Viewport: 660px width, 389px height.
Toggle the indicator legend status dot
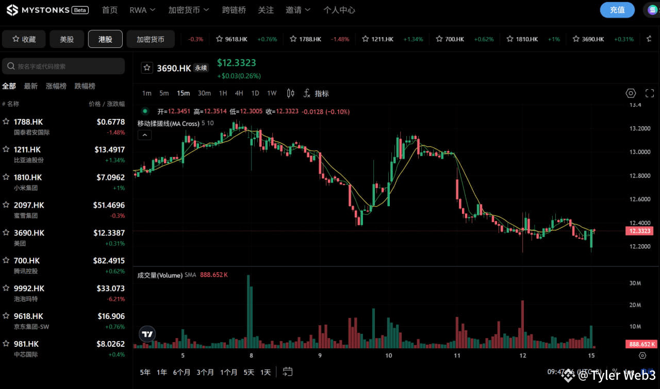(x=145, y=111)
